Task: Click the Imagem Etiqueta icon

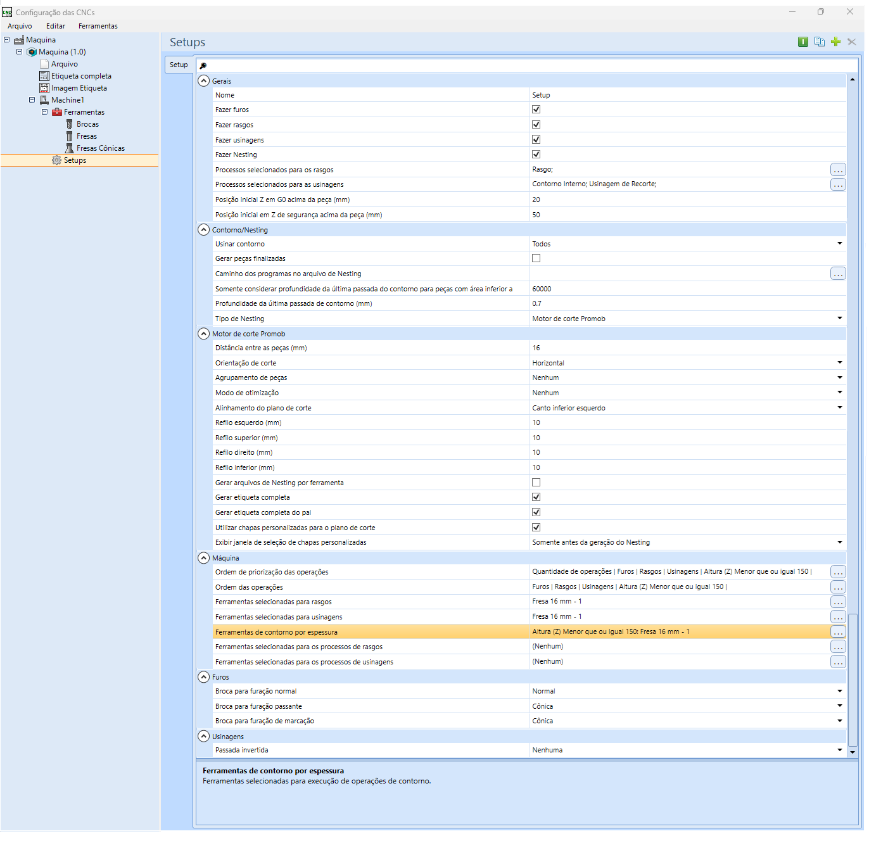Action: pos(44,88)
